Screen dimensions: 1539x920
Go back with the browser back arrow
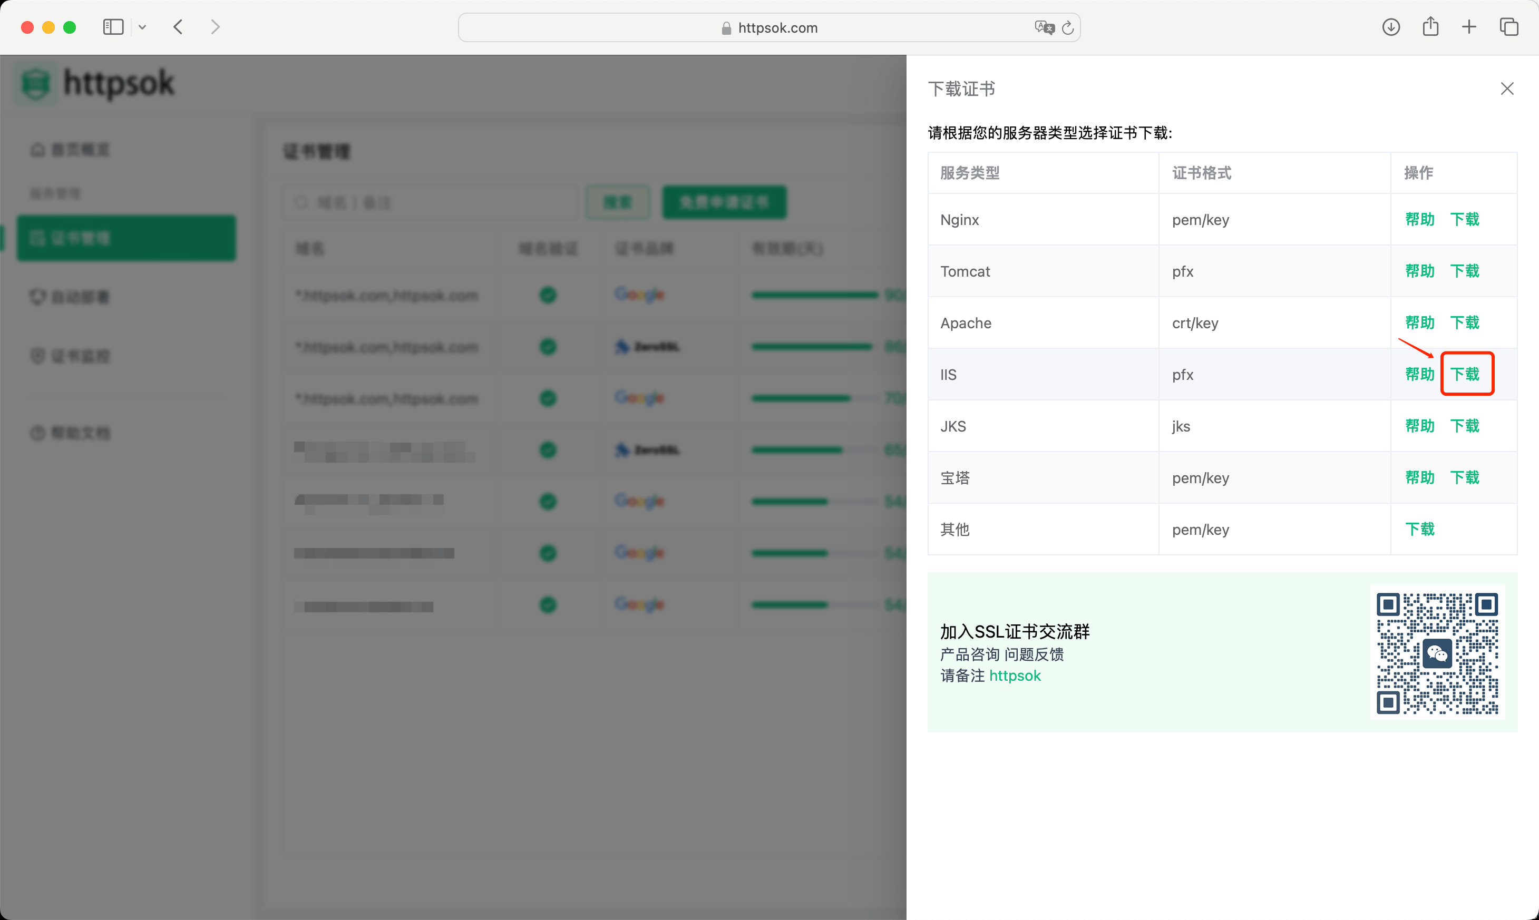tap(178, 27)
